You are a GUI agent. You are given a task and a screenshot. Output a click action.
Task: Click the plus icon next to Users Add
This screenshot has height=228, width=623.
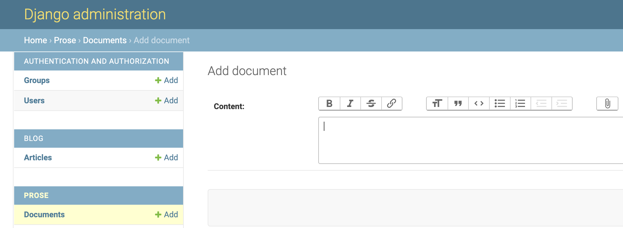[158, 101]
